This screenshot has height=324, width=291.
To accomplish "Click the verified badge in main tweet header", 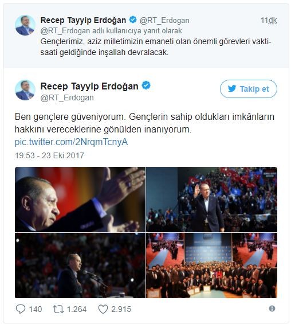I will pos(146,85).
